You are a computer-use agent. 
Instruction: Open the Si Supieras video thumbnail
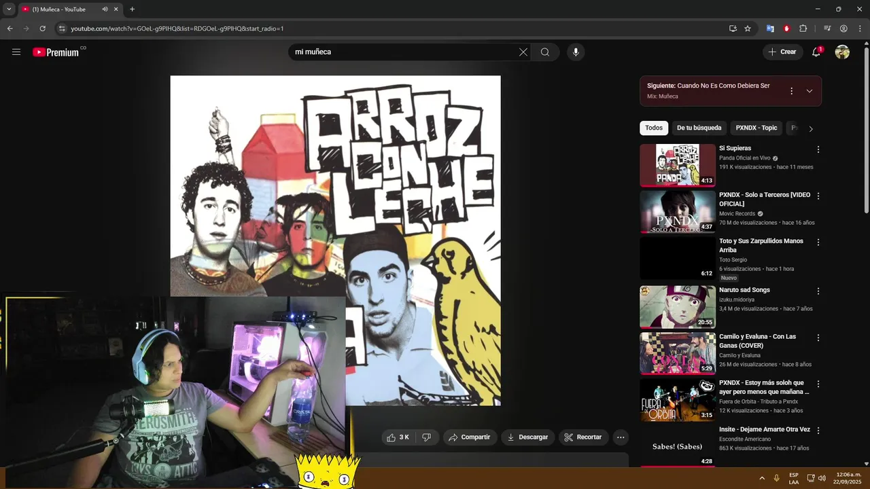[x=678, y=165]
